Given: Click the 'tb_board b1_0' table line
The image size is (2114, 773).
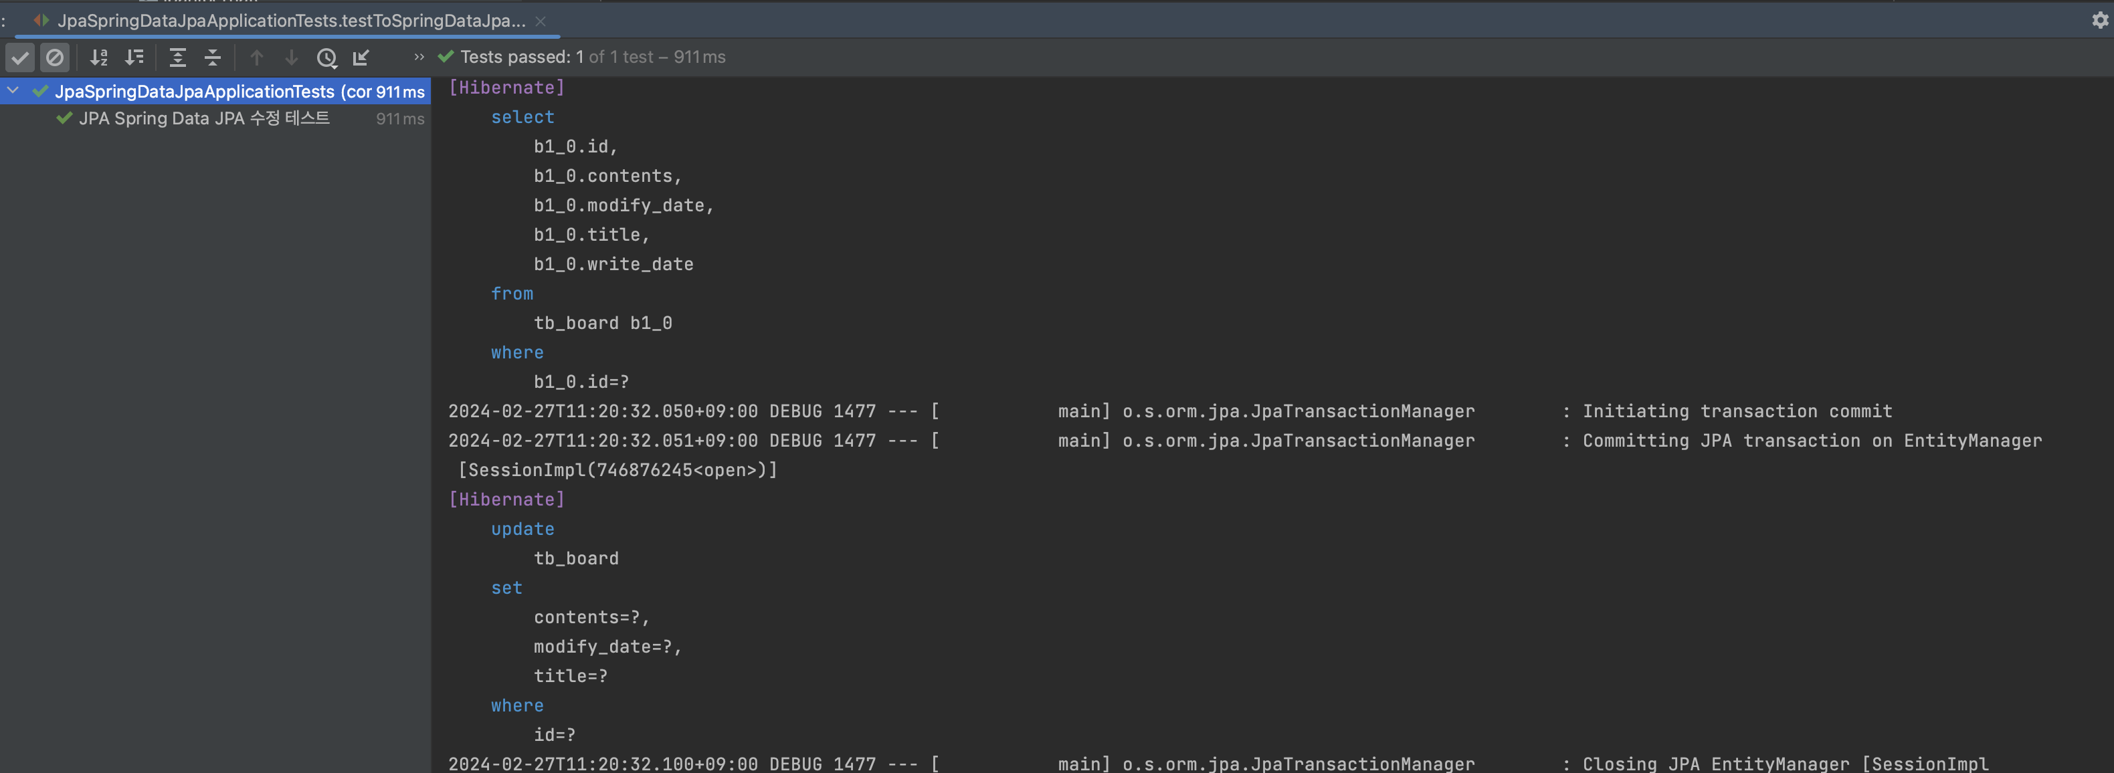Looking at the screenshot, I should (602, 324).
